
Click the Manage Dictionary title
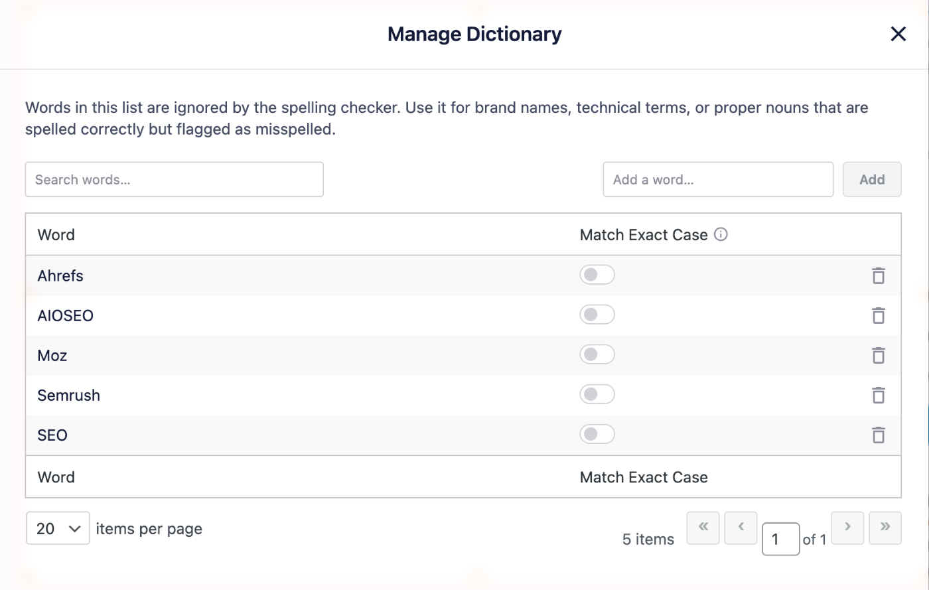click(474, 34)
